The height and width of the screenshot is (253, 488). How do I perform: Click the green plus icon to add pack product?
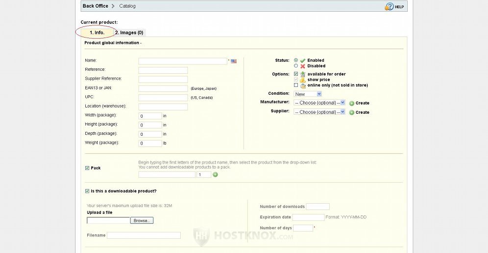click(x=215, y=174)
